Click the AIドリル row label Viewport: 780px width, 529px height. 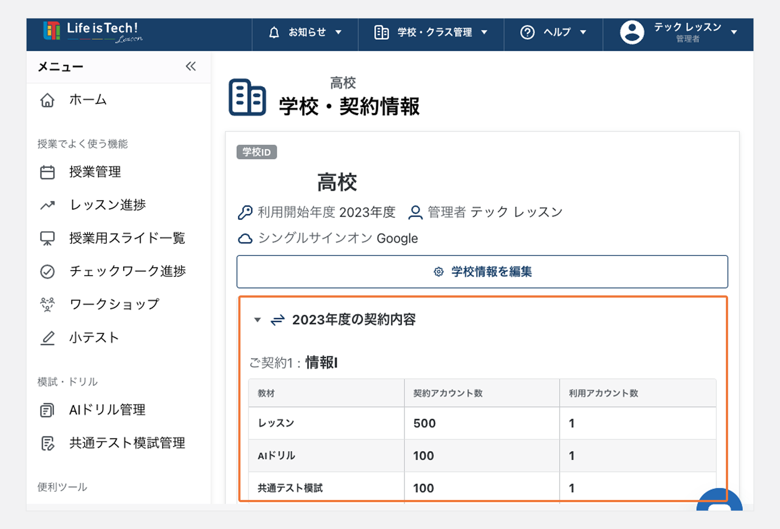(277, 455)
